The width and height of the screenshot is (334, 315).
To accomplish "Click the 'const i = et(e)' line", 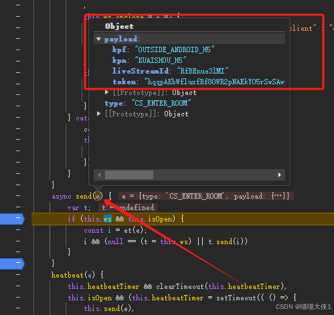I will coord(115,230).
